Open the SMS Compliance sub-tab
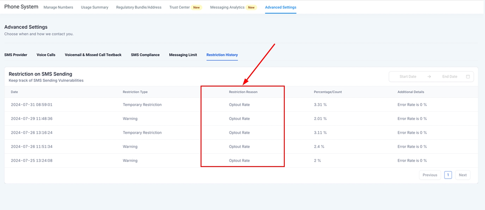 (145, 55)
